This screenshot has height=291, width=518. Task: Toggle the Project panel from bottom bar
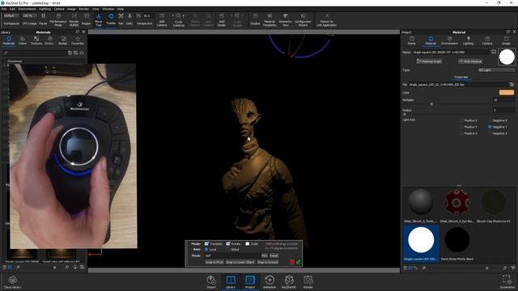(x=250, y=282)
